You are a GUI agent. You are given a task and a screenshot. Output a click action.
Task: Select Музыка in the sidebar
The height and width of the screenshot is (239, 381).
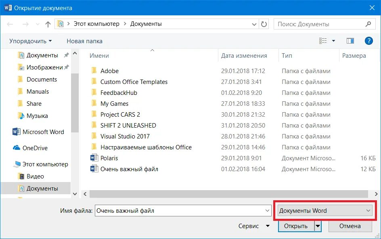[x=37, y=116]
